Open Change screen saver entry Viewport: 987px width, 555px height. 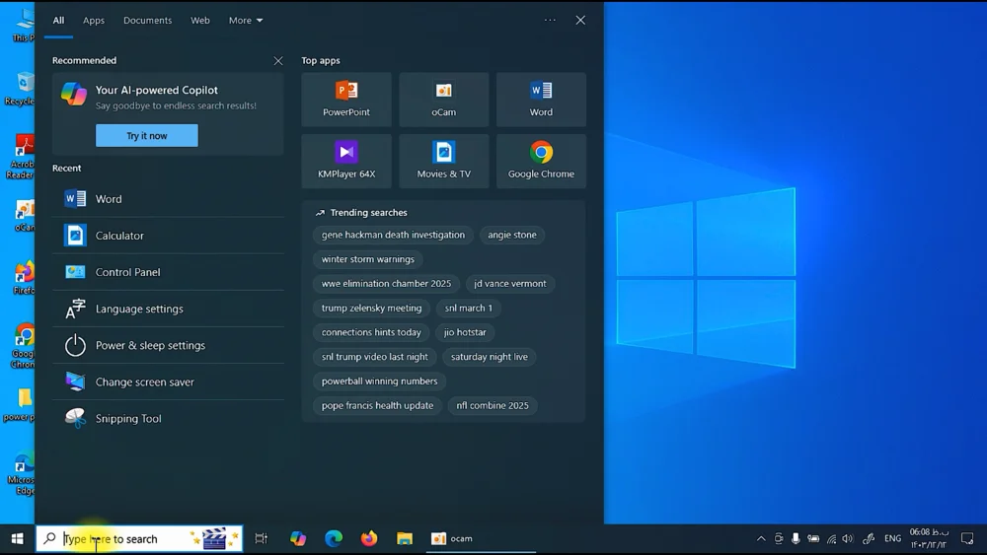tap(168, 382)
